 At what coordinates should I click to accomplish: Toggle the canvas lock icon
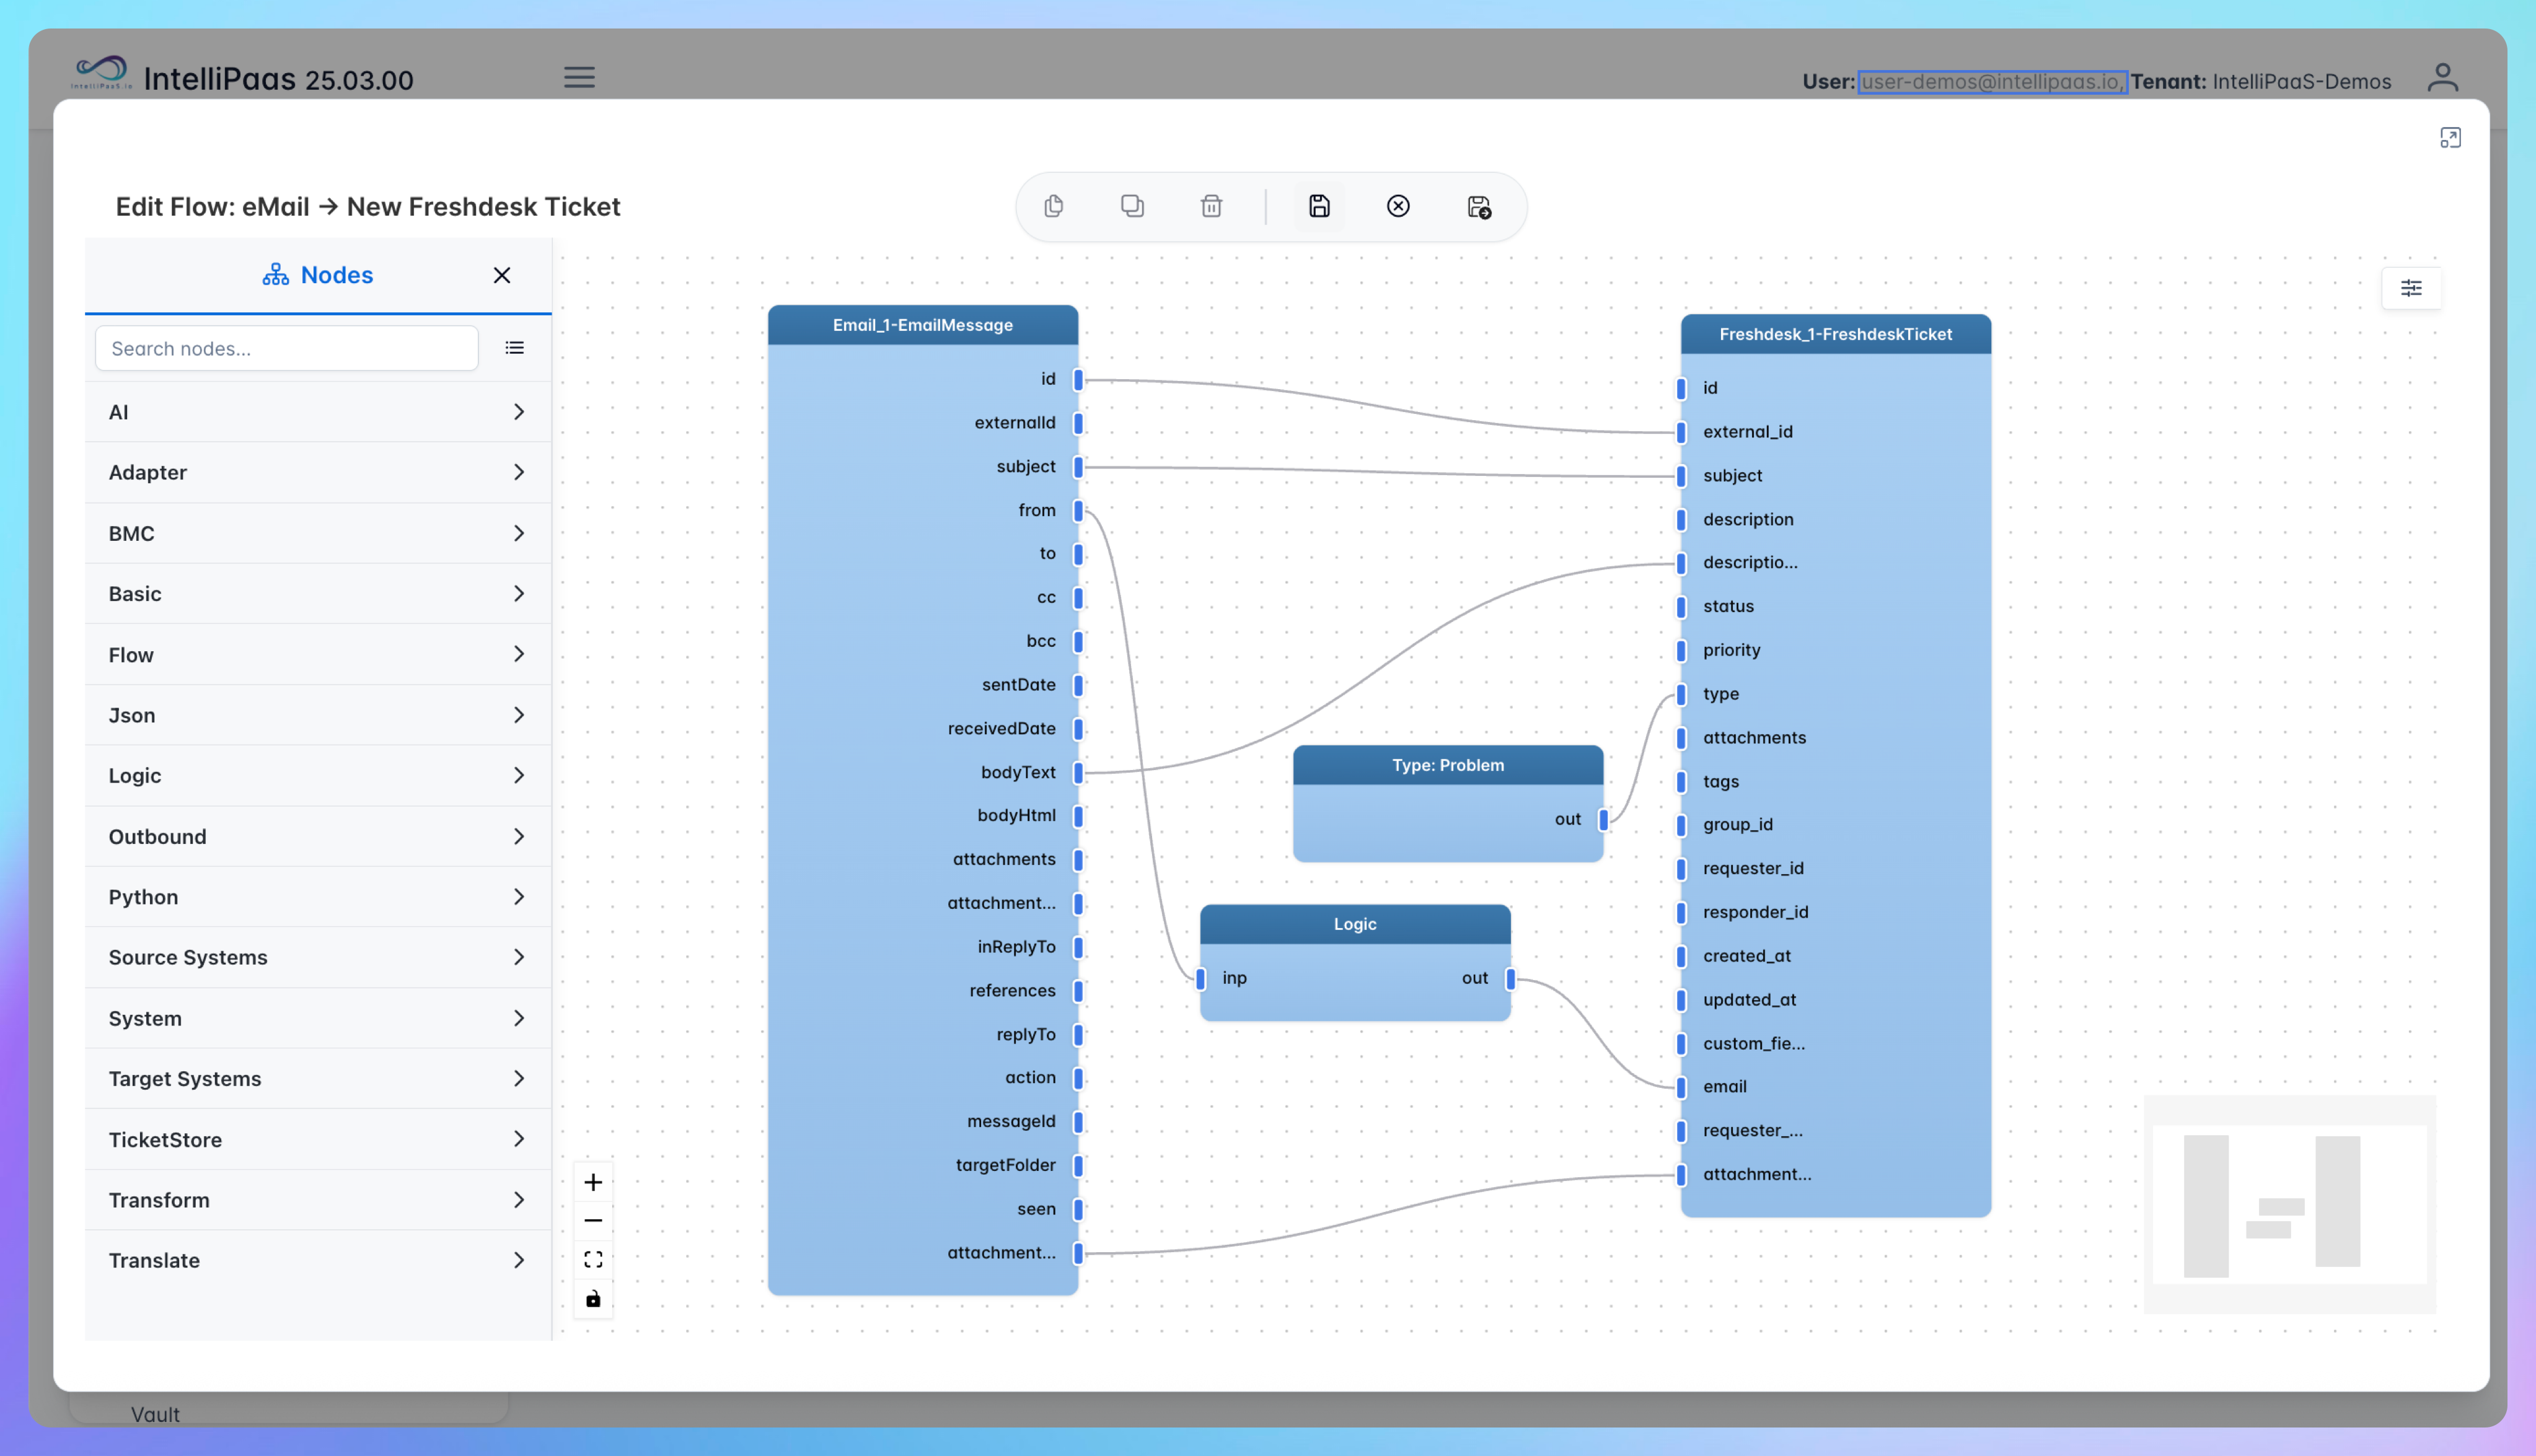pos(593,1298)
